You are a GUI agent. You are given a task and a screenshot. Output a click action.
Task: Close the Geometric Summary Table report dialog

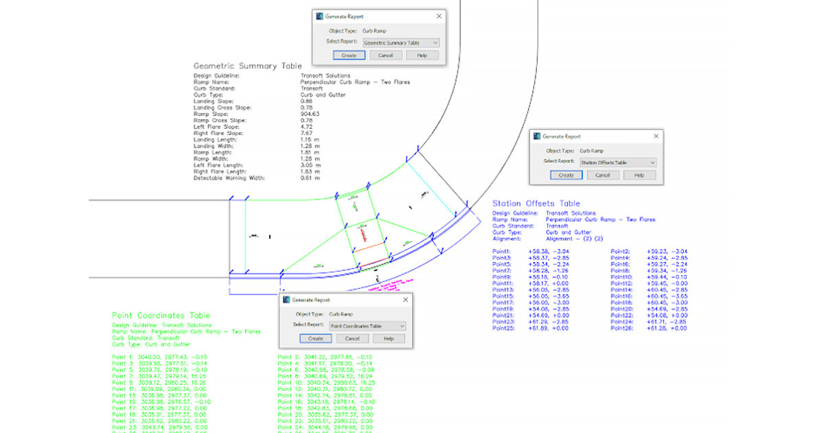439,17
